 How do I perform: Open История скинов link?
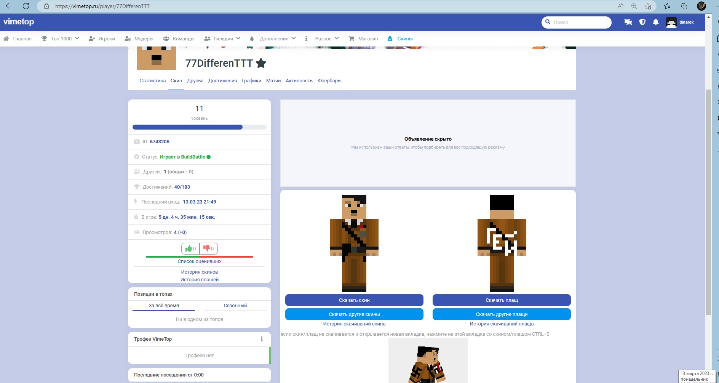pyautogui.click(x=199, y=272)
